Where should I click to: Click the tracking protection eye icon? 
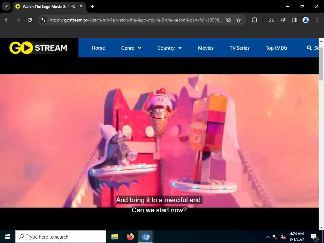228,20
